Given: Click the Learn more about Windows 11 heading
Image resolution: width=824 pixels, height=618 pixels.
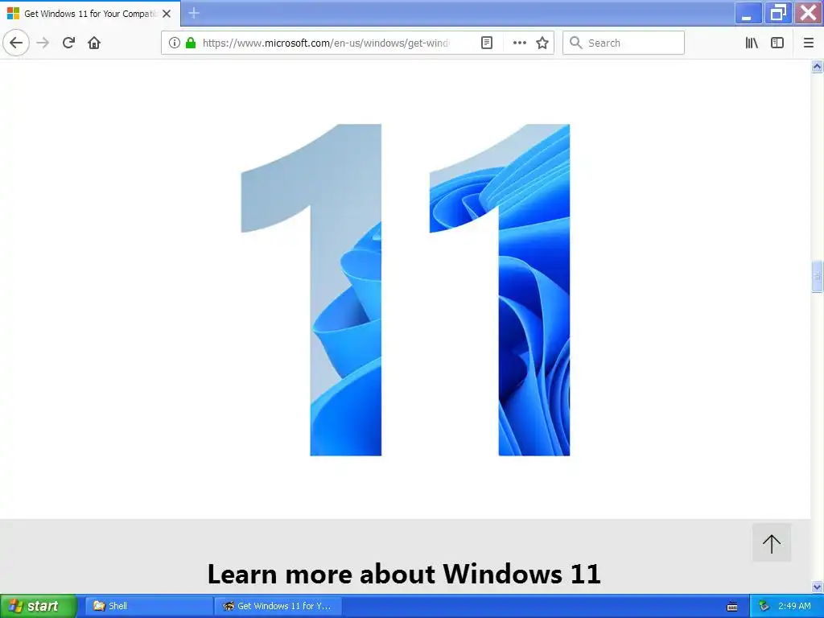Looking at the screenshot, I should point(404,573).
